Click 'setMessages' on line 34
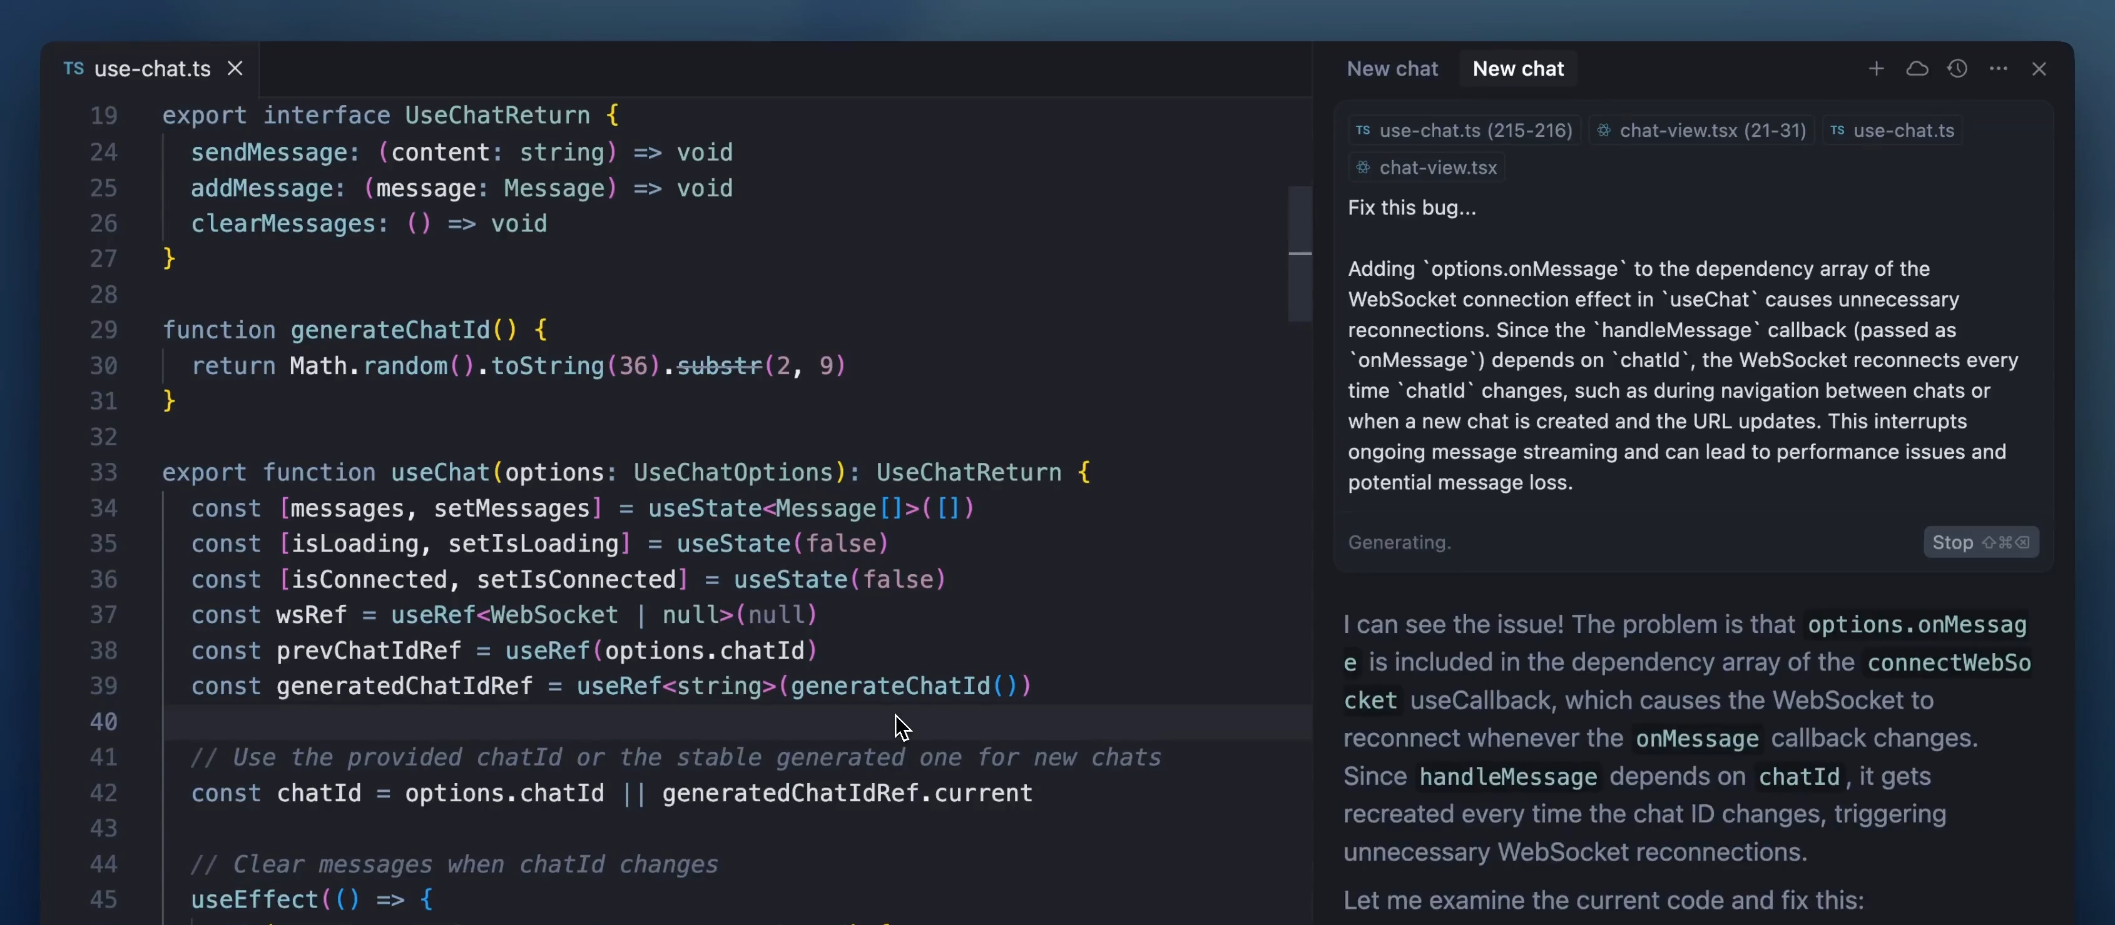2115x925 pixels. (x=511, y=508)
